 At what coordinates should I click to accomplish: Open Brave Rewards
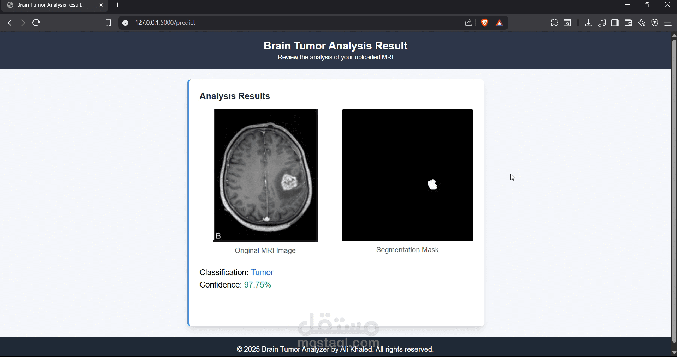(499, 23)
